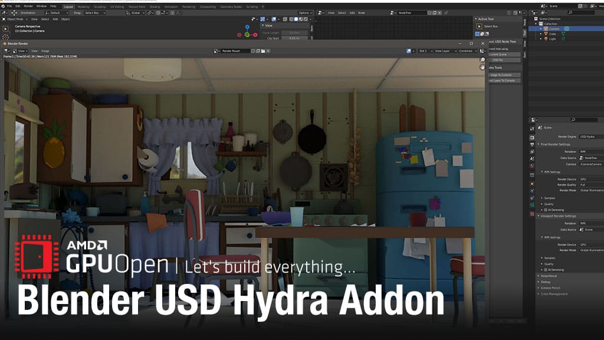Open the Render Engine USD Hydra dropdown
The width and height of the screenshot is (604, 340).
591,136
